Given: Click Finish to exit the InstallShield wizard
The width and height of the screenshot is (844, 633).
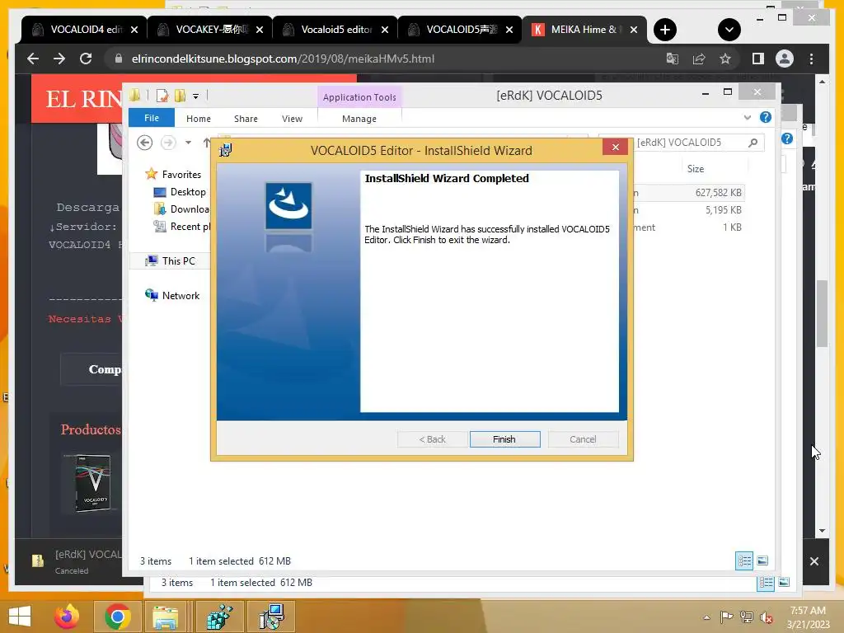Looking at the screenshot, I should (504, 439).
